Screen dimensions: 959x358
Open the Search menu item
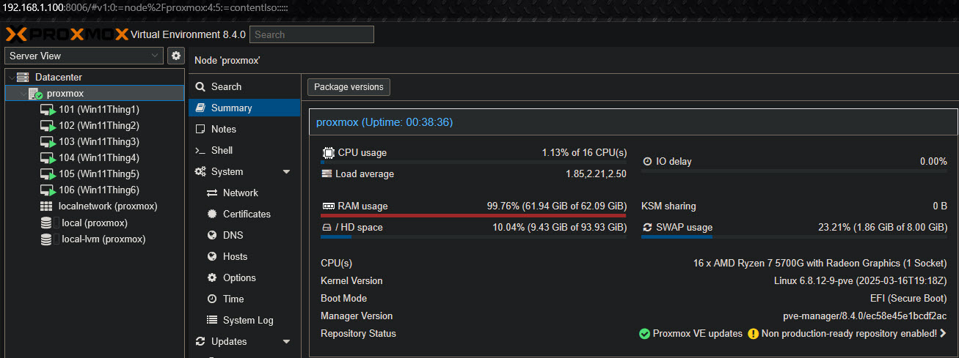tap(244, 86)
